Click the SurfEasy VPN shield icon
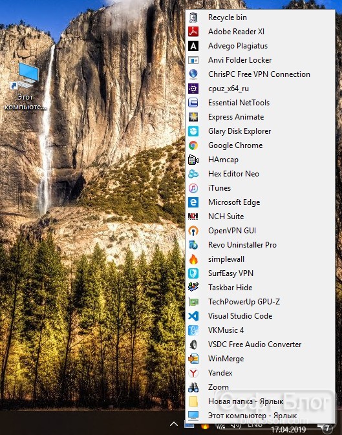The image size is (342, 435). (193, 273)
